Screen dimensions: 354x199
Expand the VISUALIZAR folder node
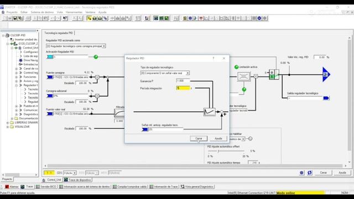8,127
